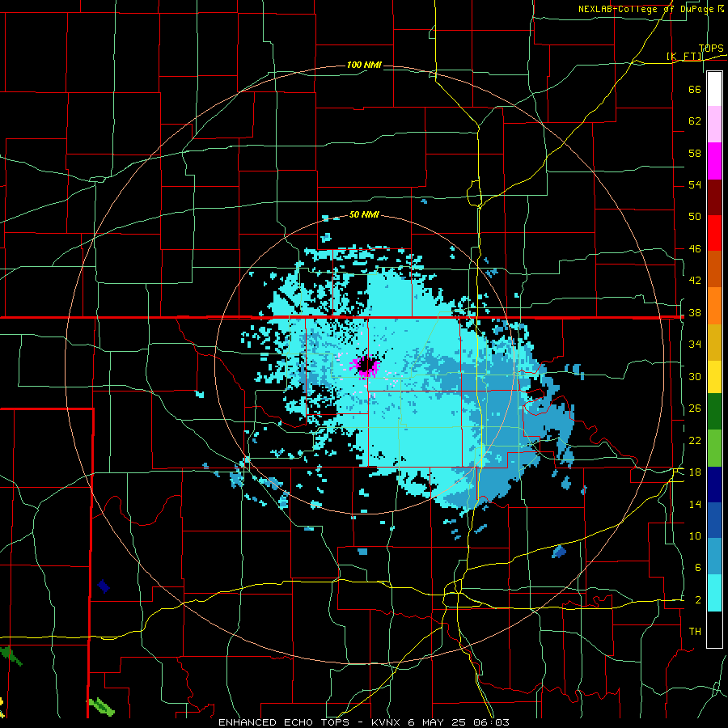Image resolution: width=728 pixels, height=728 pixels.
Task: Select the legend value 2
Action: tap(697, 600)
